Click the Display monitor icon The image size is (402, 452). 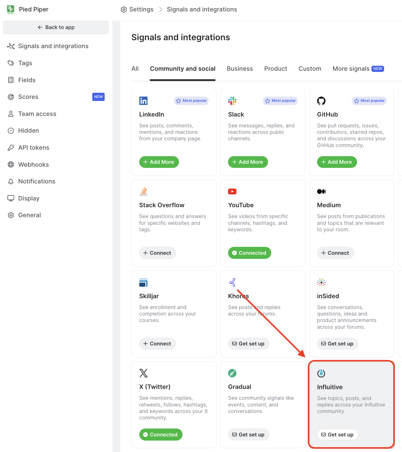point(11,198)
